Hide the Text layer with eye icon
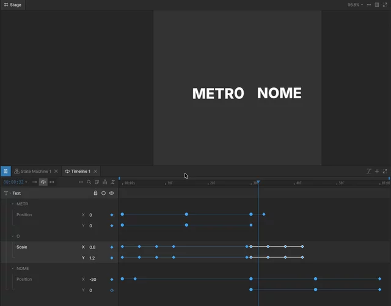 pyautogui.click(x=111, y=193)
